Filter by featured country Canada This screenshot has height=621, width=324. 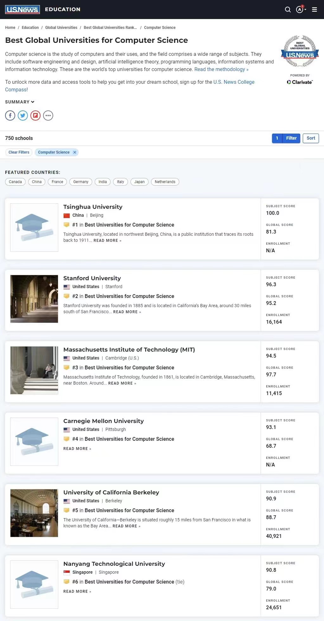point(15,182)
